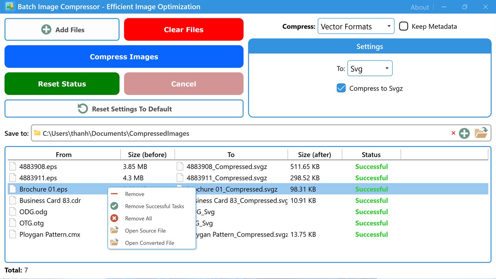Click the 511.65 KB size after cell

pyautogui.click(x=305, y=167)
